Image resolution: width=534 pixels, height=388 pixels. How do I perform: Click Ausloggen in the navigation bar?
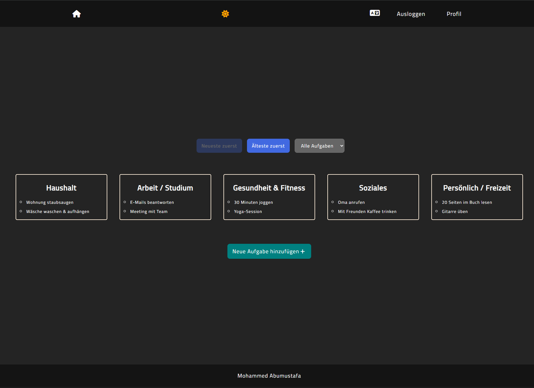411,14
